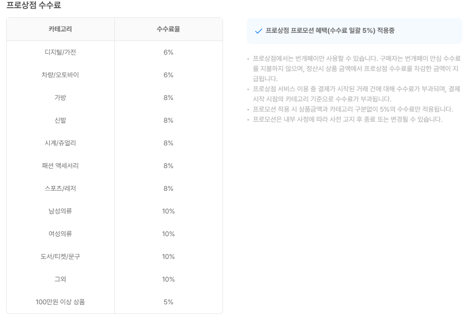
Task: Click the note starting '프로상점 서비스 이용 중 결제가'
Action: click(357, 94)
